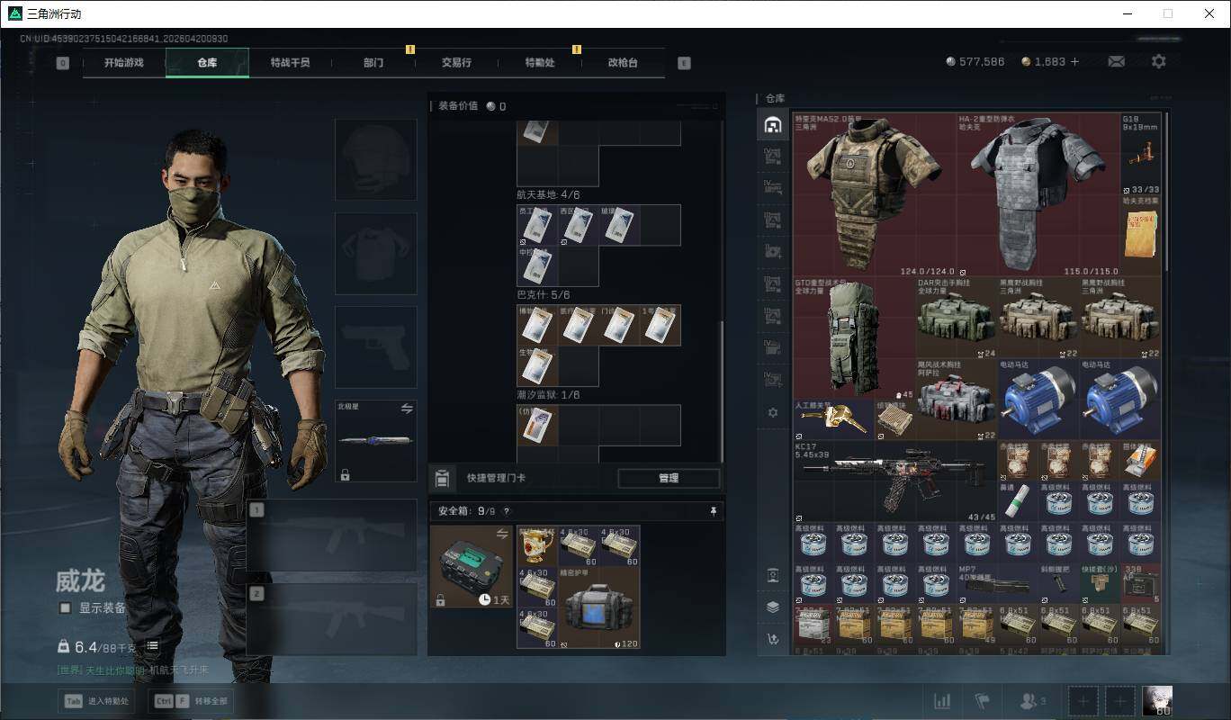This screenshot has width=1231, height=720.
Task: Open the 开始游戏 tab
Action: (x=123, y=63)
